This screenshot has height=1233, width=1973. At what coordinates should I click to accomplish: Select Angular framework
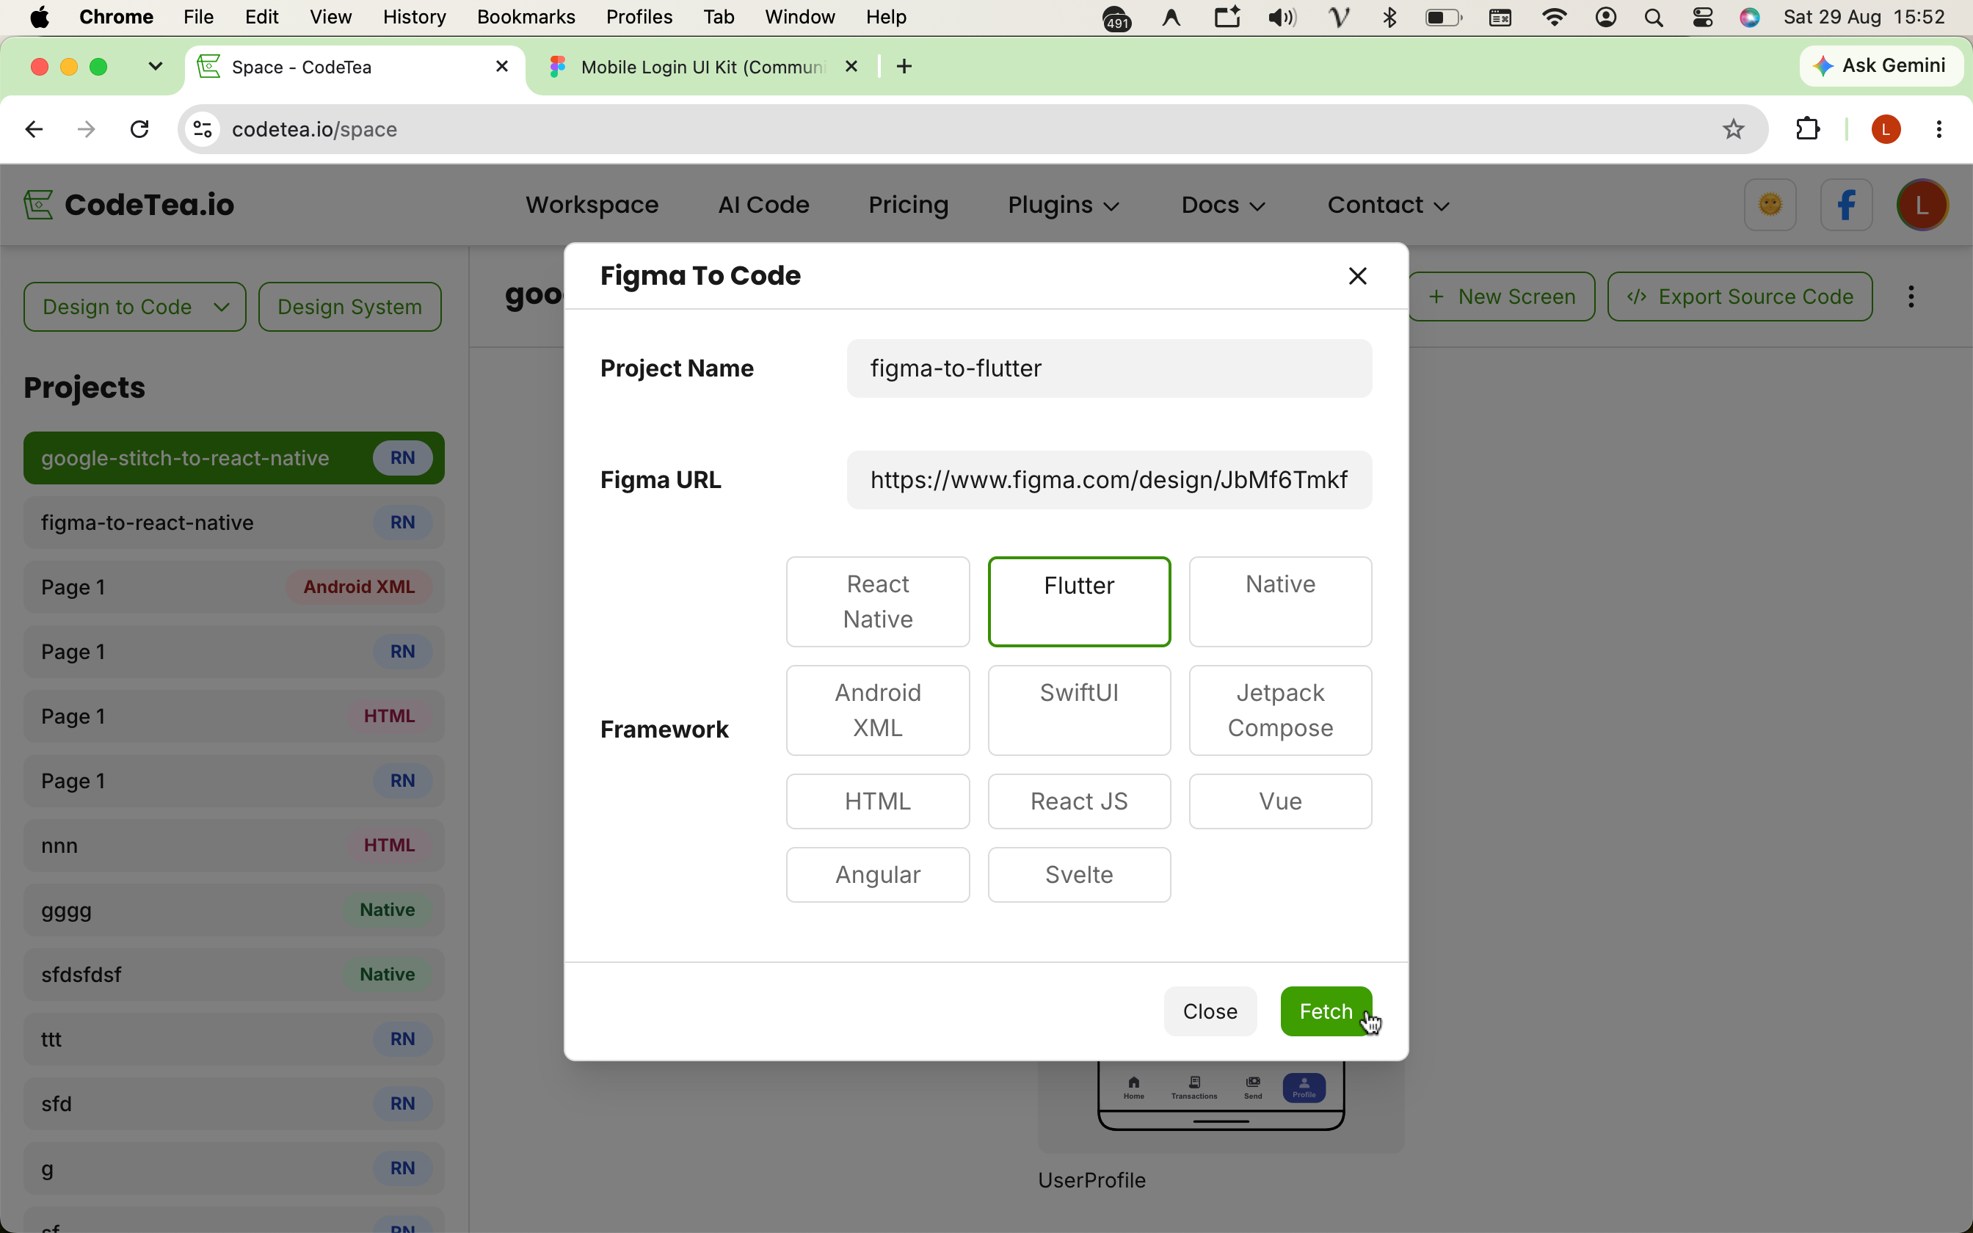877,875
